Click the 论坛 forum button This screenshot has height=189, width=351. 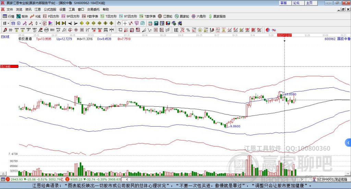point(297,3)
